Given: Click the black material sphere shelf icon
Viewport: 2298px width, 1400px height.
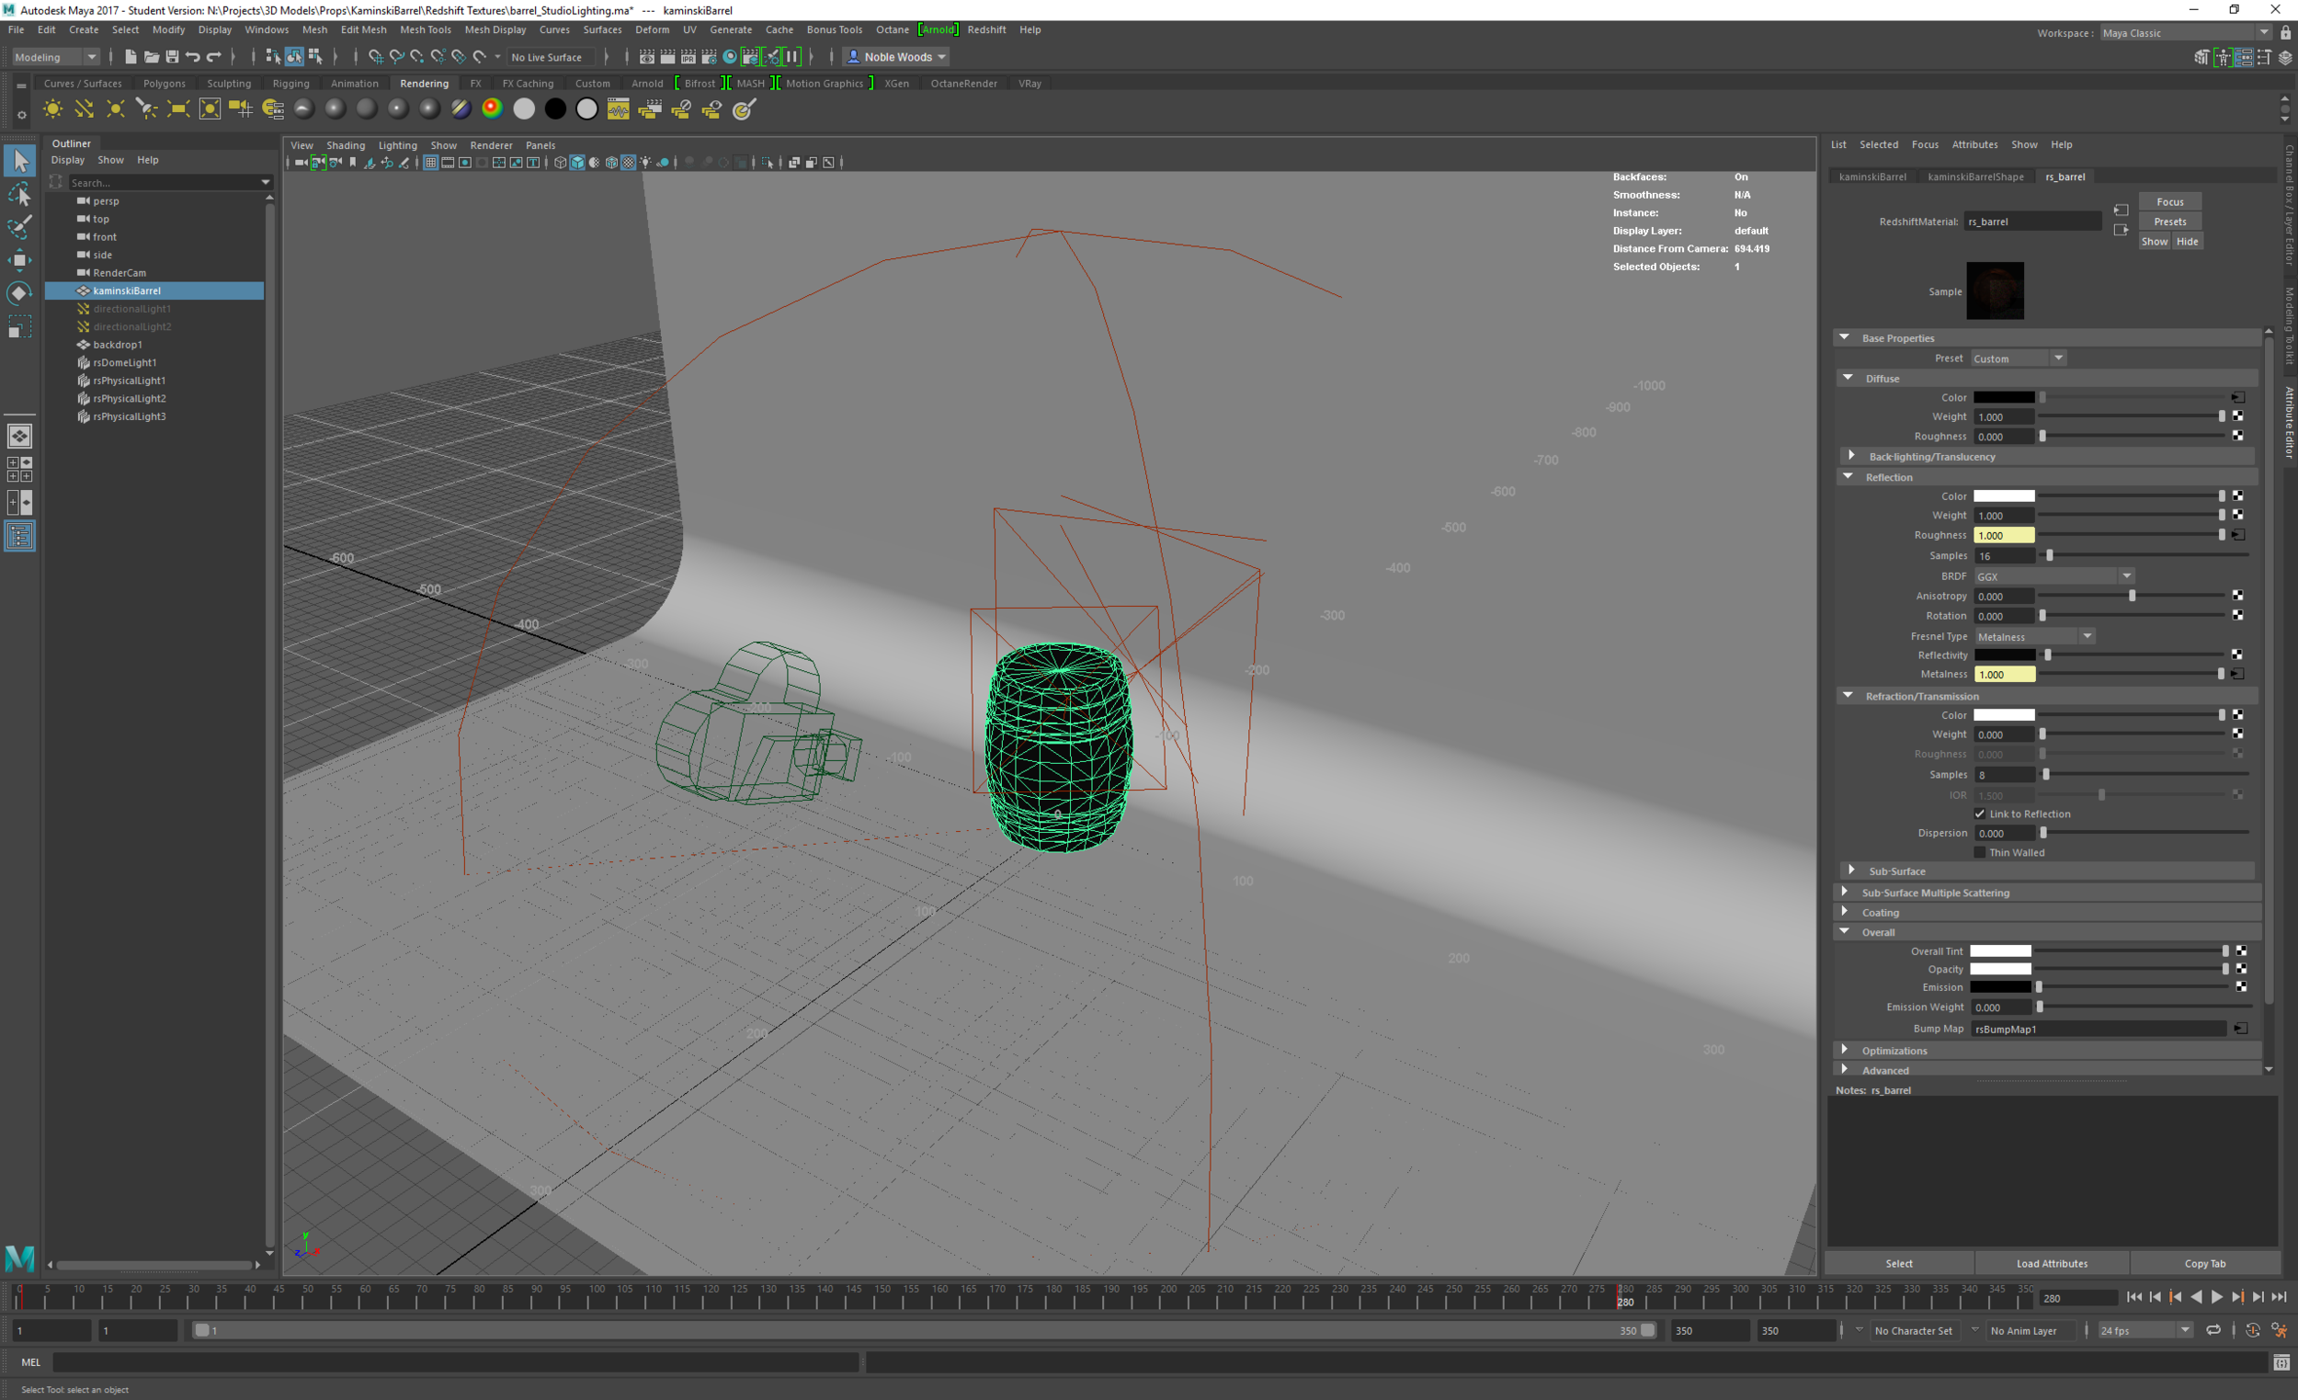Looking at the screenshot, I should coord(555,109).
